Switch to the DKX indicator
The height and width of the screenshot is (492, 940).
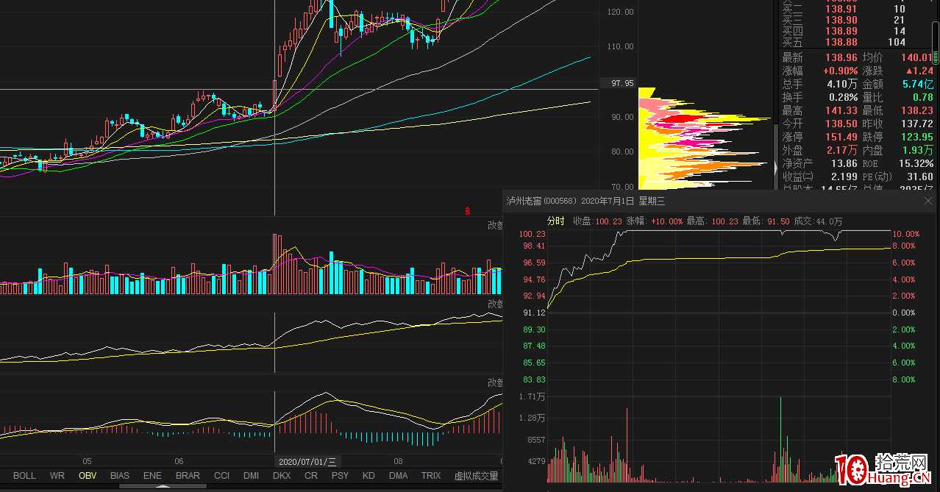click(x=282, y=476)
